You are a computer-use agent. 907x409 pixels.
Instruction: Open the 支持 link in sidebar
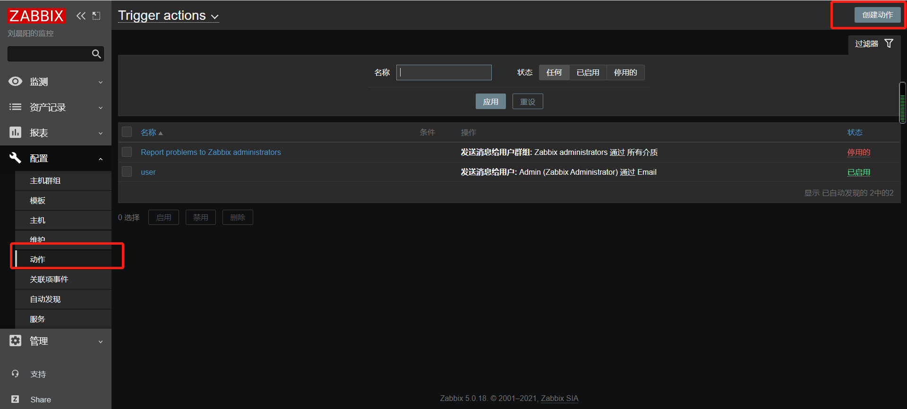38,374
